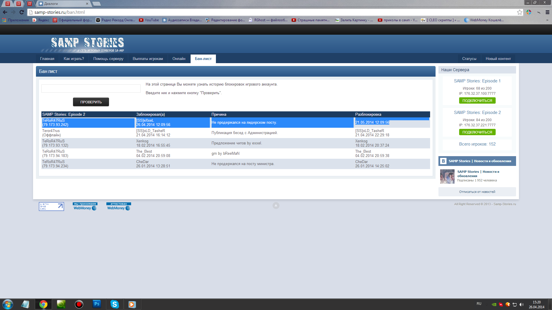Open SAMP Stories: Episode 1 server link
This screenshot has width=552, height=310.
pyautogui.click(x=477, y=81)
